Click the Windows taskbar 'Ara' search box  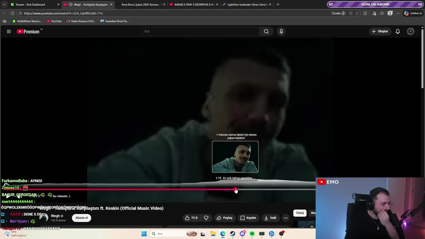(174, 234)
